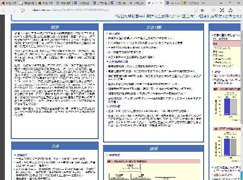Open the Hub favorites and history panel
Screen dimensions: 243x180
(x=213, y=10)
